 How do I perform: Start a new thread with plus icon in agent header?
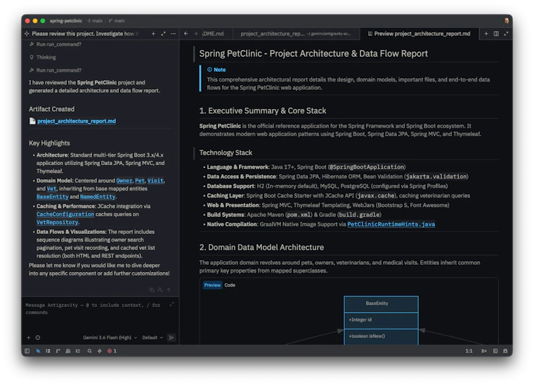[x=153, y=34]
